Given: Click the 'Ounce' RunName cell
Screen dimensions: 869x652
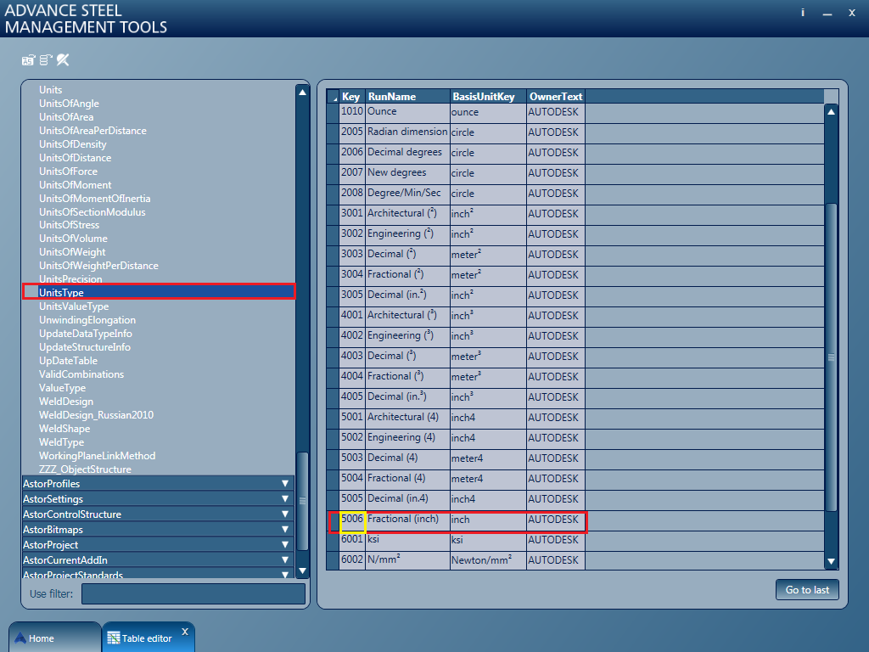Looking at the screenshot, I should (408, 113).
